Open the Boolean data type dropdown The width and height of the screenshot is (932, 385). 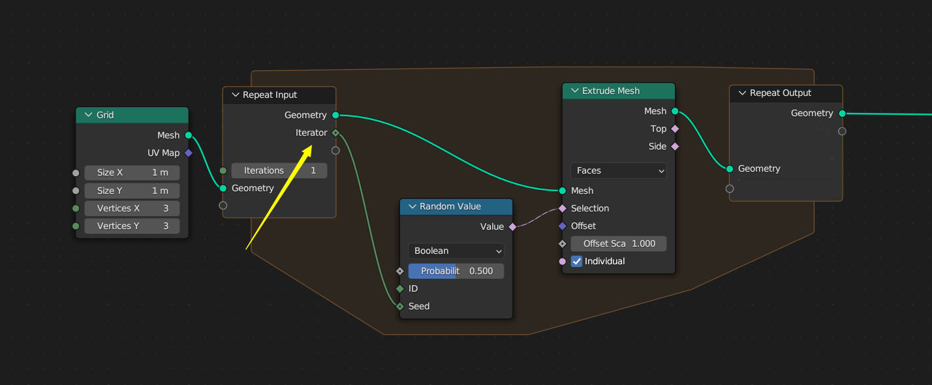pyautogui.click(x=456, y=251)
